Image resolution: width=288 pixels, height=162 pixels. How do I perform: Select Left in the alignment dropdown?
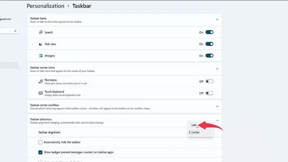tap(194, 125)
